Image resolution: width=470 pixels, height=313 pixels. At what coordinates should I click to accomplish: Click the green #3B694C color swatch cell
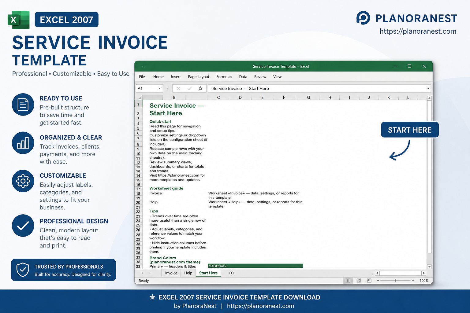pos(256,266)
